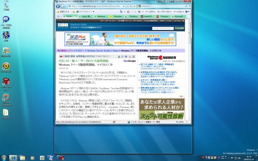This screenshot has width=258, height=161.
Task: Switch to the third 'Windows ...' tab
Action: click(x=101, y=16)
